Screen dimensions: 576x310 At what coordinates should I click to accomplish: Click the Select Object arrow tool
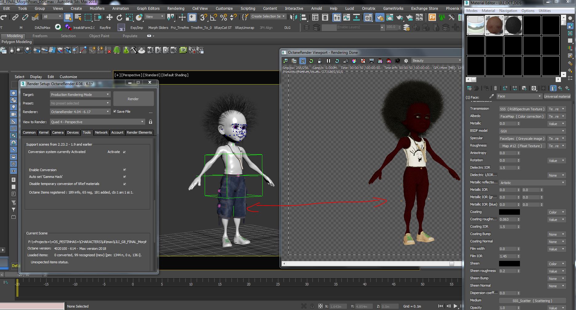[x=68, y=17]
